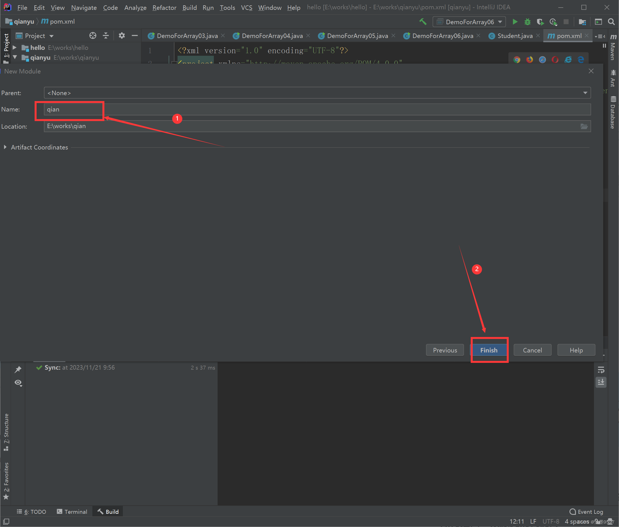Click the Run configuration dropdown arrow
Image resolution: width=619 pixels, height=527 pixels.
click(501, 21)
